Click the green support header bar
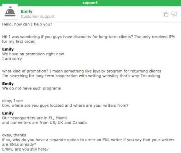 (x=90, y=3)
